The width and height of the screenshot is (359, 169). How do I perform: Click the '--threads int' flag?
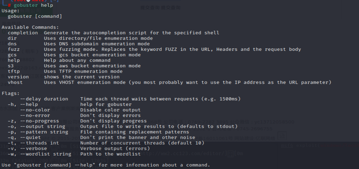click(39, 143)
